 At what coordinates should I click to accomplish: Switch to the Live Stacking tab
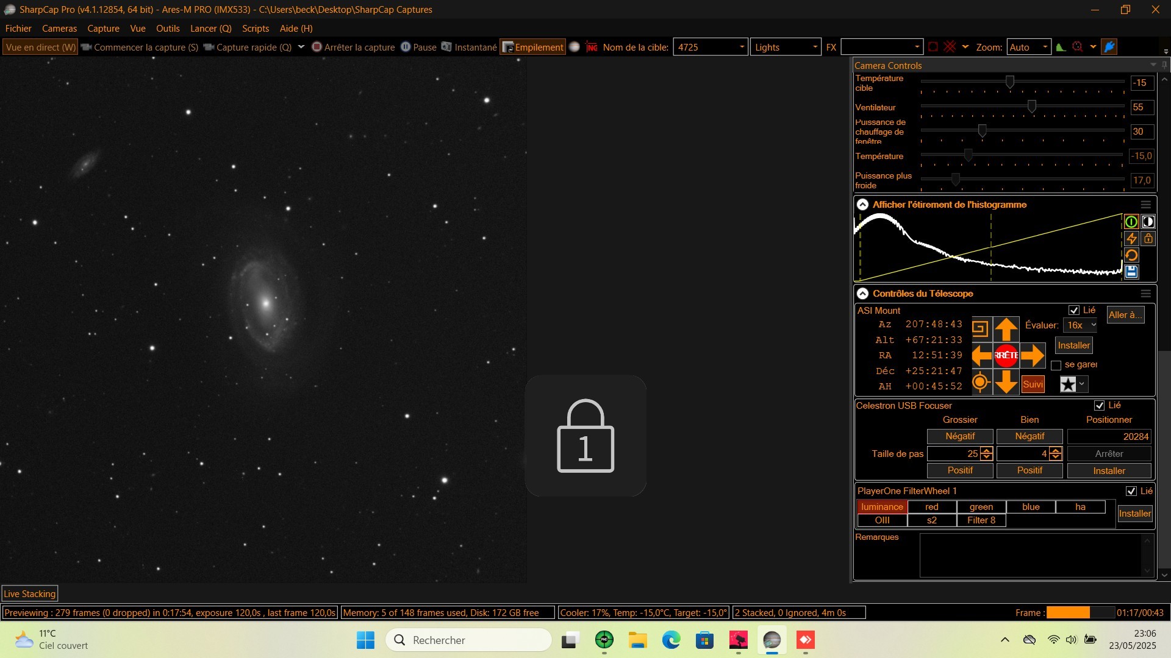click(30, 594)
